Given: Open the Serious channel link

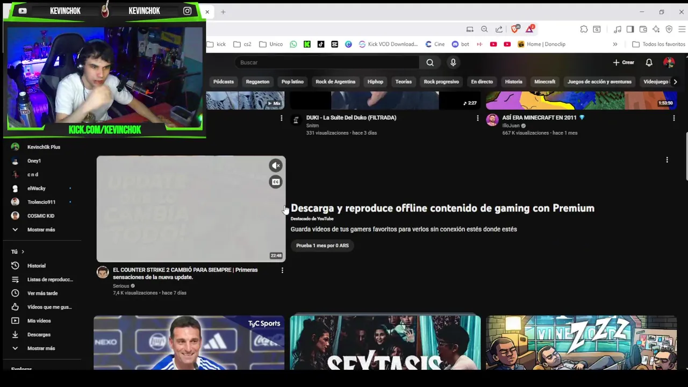Looking at the screenshot, I should tap(121, 286).
